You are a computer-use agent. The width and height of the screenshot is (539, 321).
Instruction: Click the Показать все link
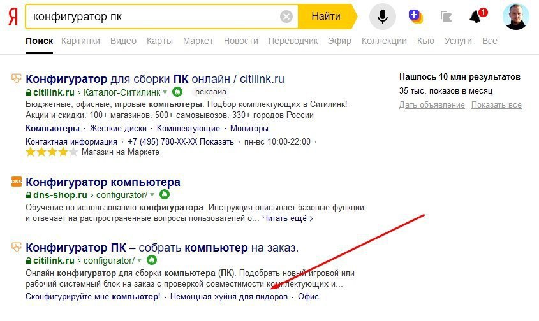(496, 105)
